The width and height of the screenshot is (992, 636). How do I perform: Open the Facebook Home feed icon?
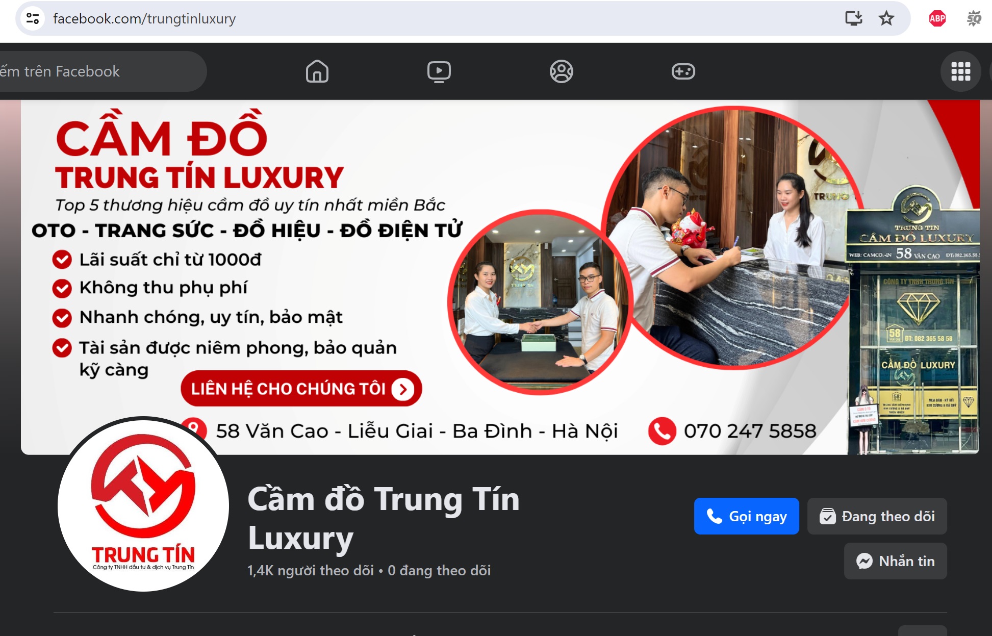[x=317, y=71]
